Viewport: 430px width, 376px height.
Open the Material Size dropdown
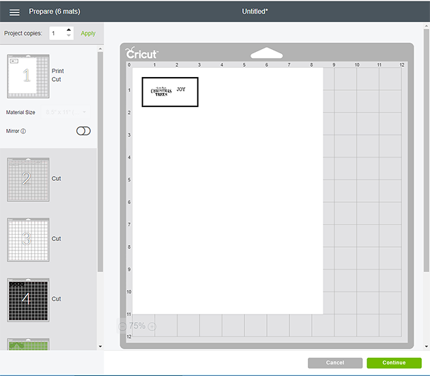[66, 112]
